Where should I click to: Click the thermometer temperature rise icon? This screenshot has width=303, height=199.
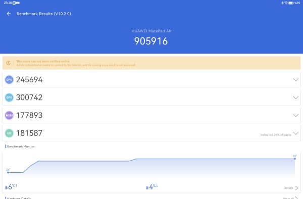pos(6,187)
